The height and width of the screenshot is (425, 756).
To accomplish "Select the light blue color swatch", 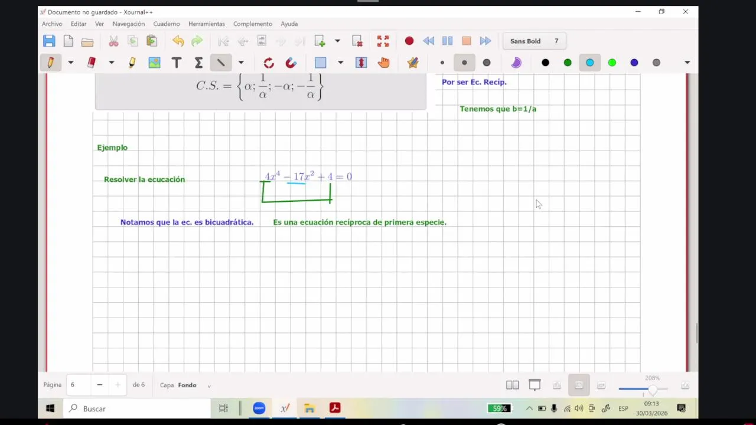I will [589, 63].
